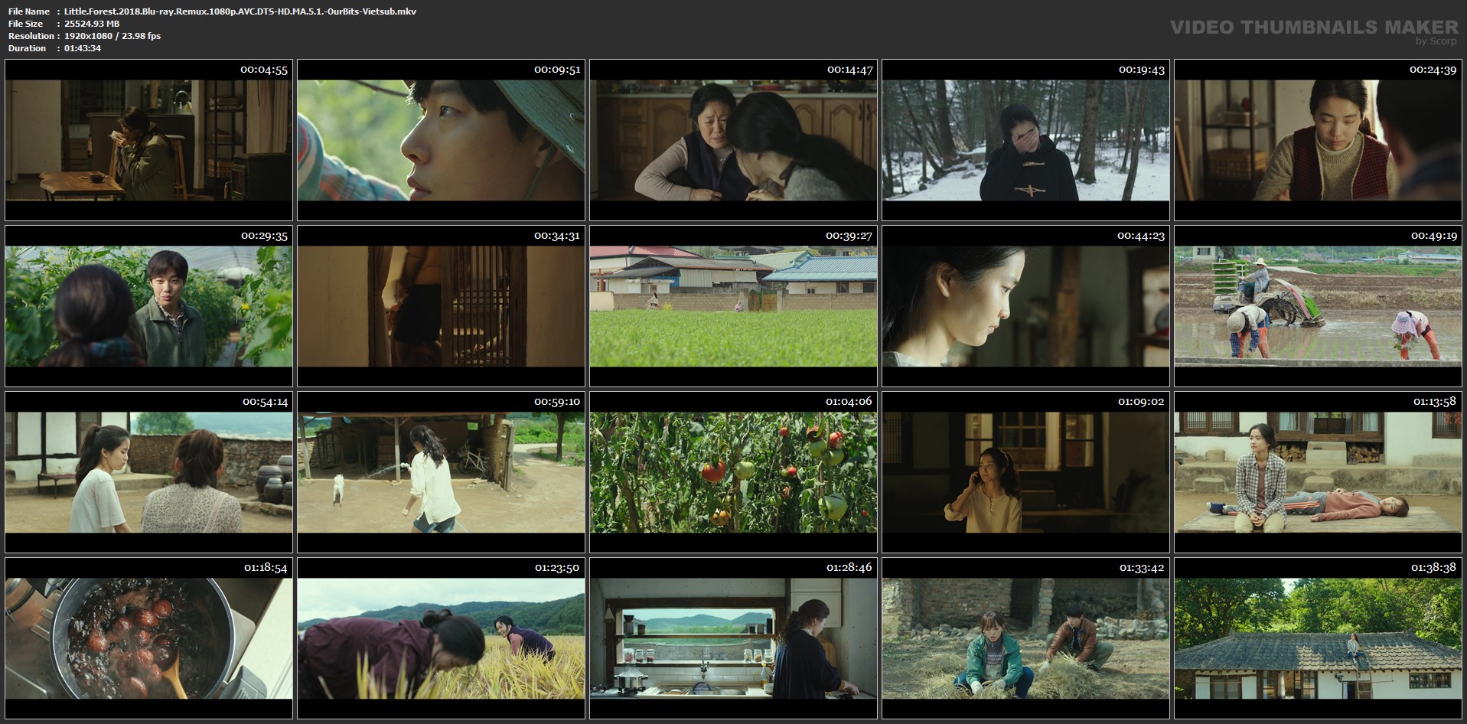
Task: Open the thumbnail at 00:34:31
Action: 441,306
